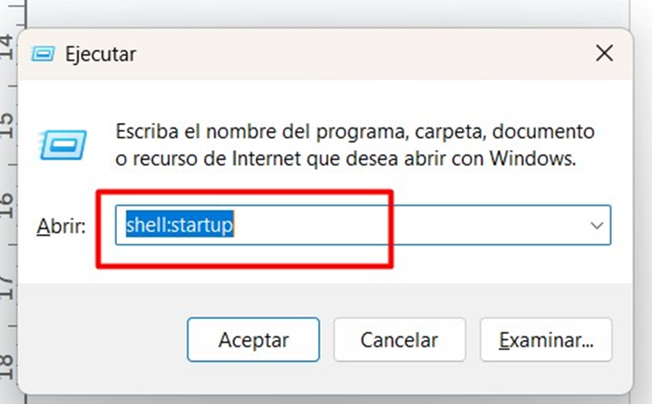Click the large Run icon beside the description
The width and height of the screenshot is (652, 404).
coord(62,145)
